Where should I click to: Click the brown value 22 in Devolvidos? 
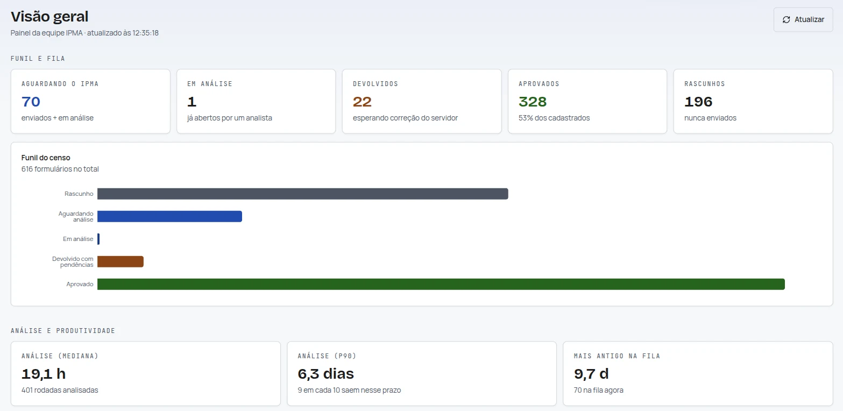tap(362, 102)
